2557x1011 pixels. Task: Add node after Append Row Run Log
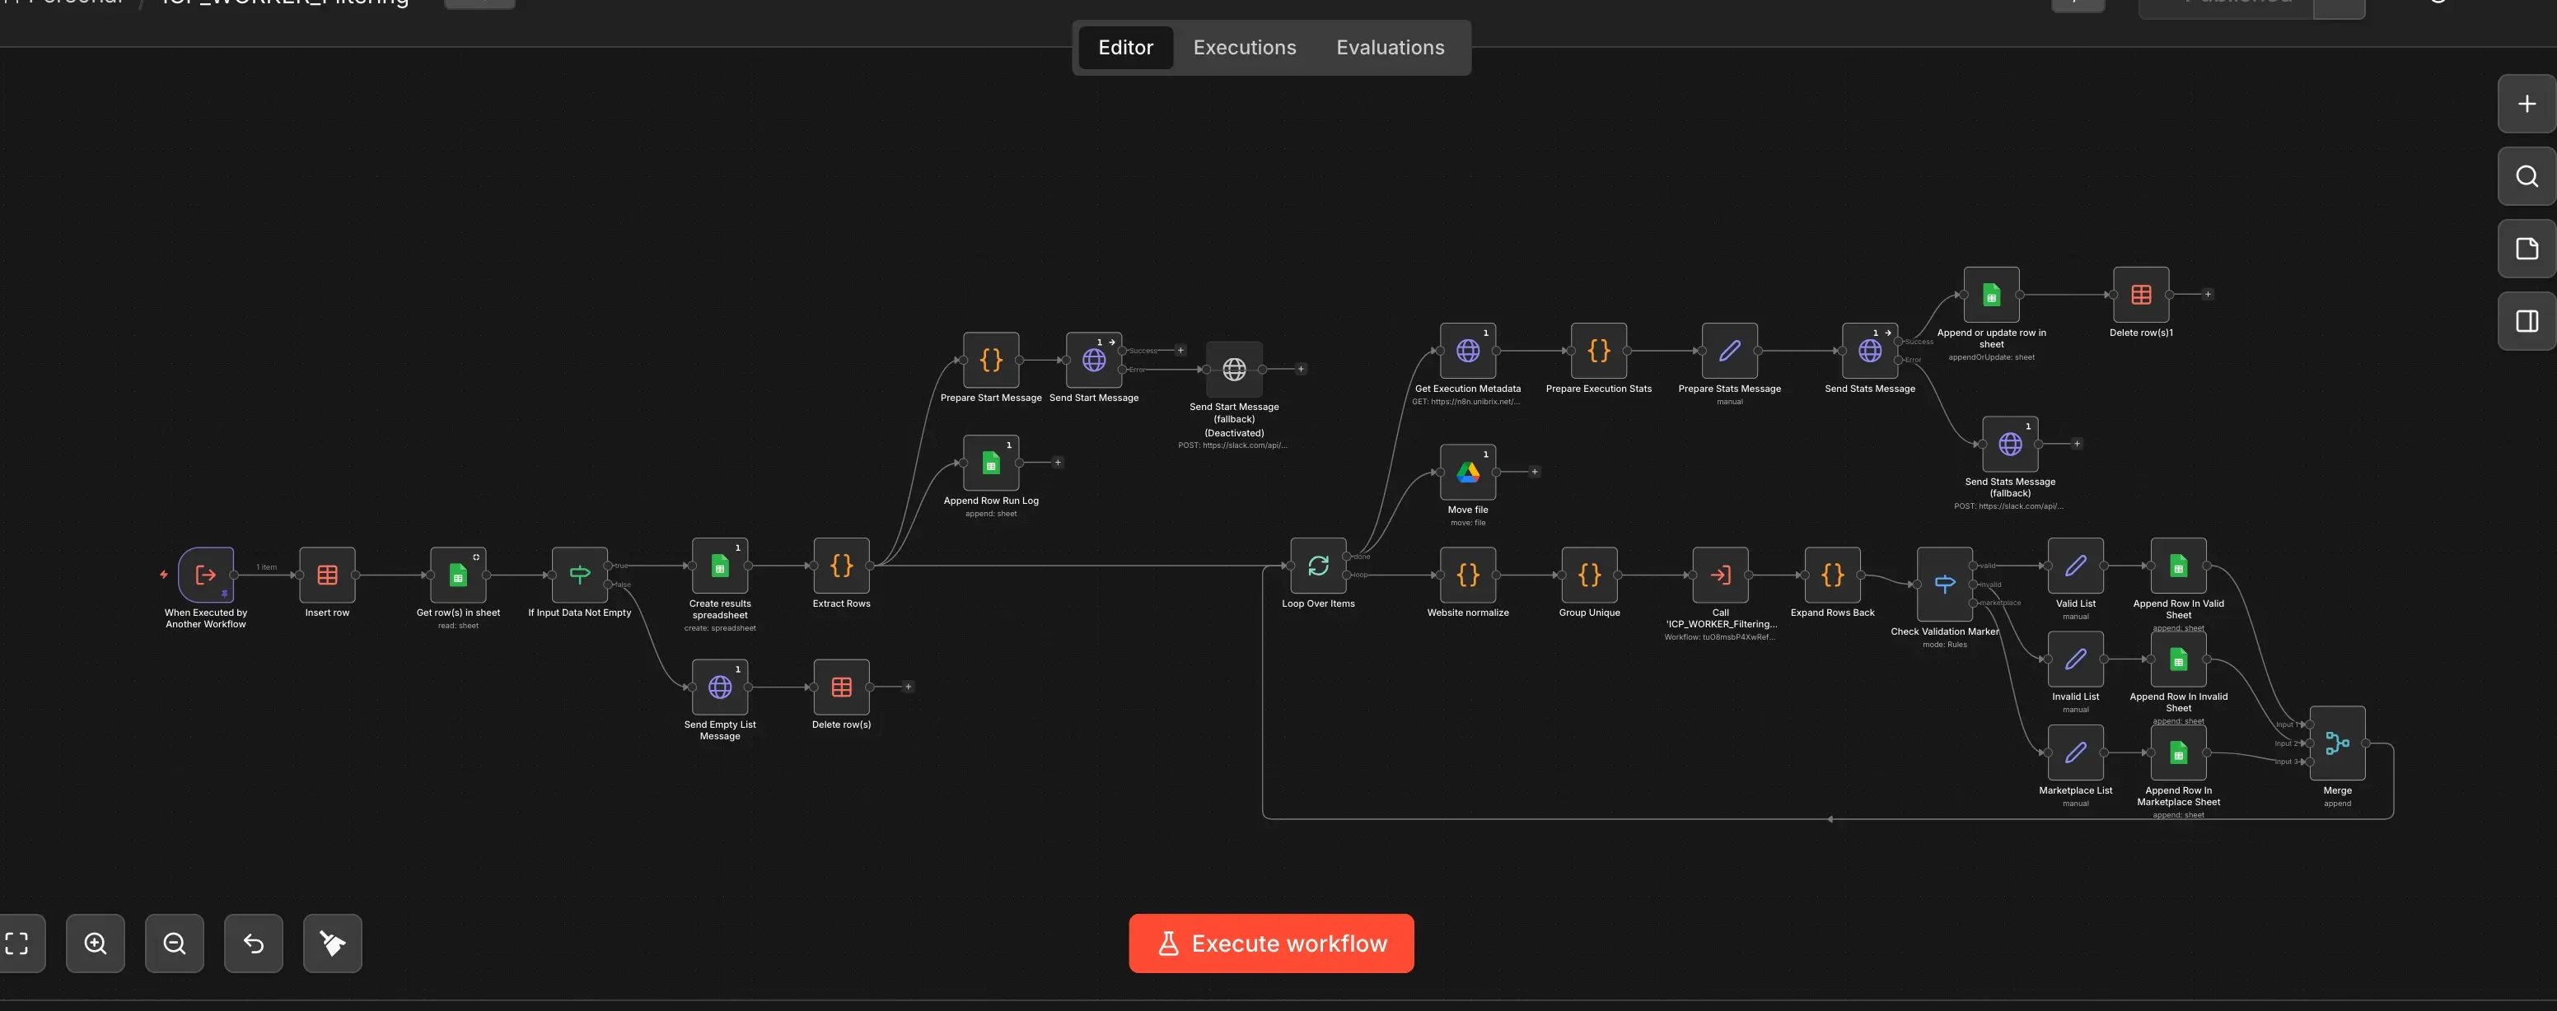1057,463
